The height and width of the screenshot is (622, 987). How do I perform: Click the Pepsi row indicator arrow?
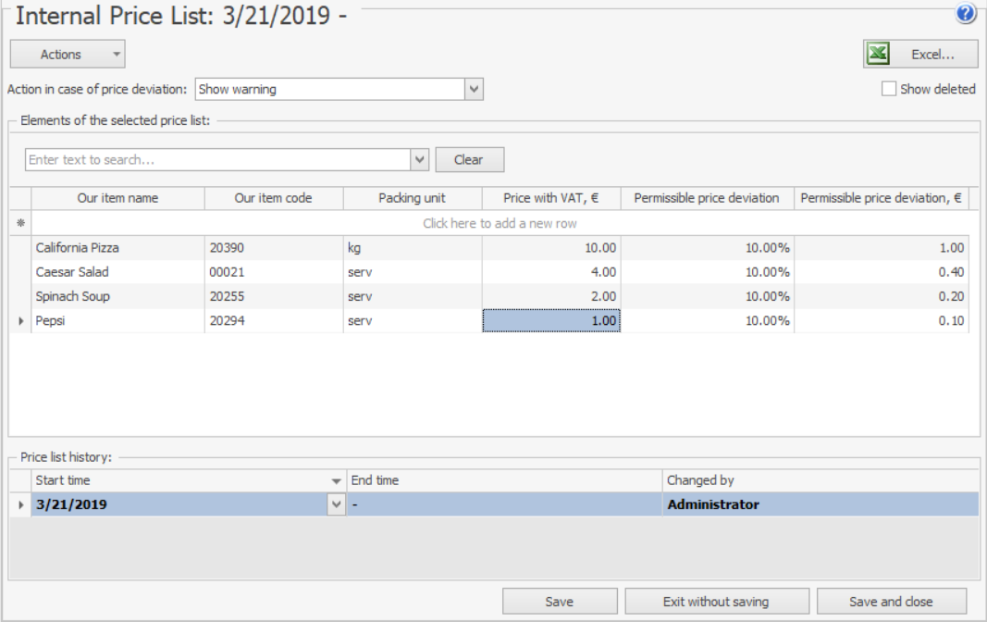20,321
